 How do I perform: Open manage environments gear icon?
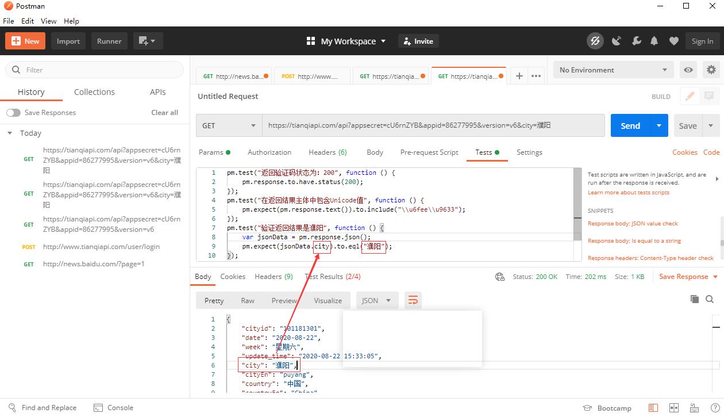click(711, 70)
